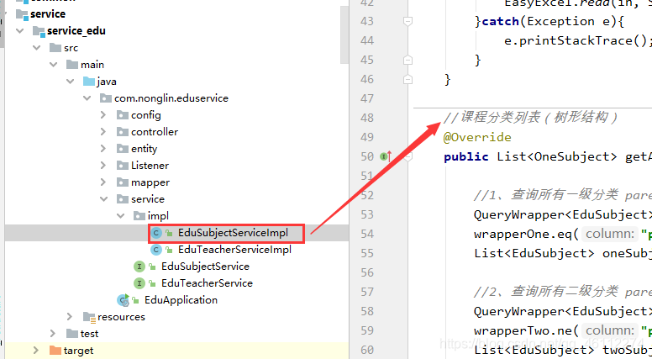Click the test folder icon
The height and width of the screenshot is (359, 652).
[x=72, y=333]
